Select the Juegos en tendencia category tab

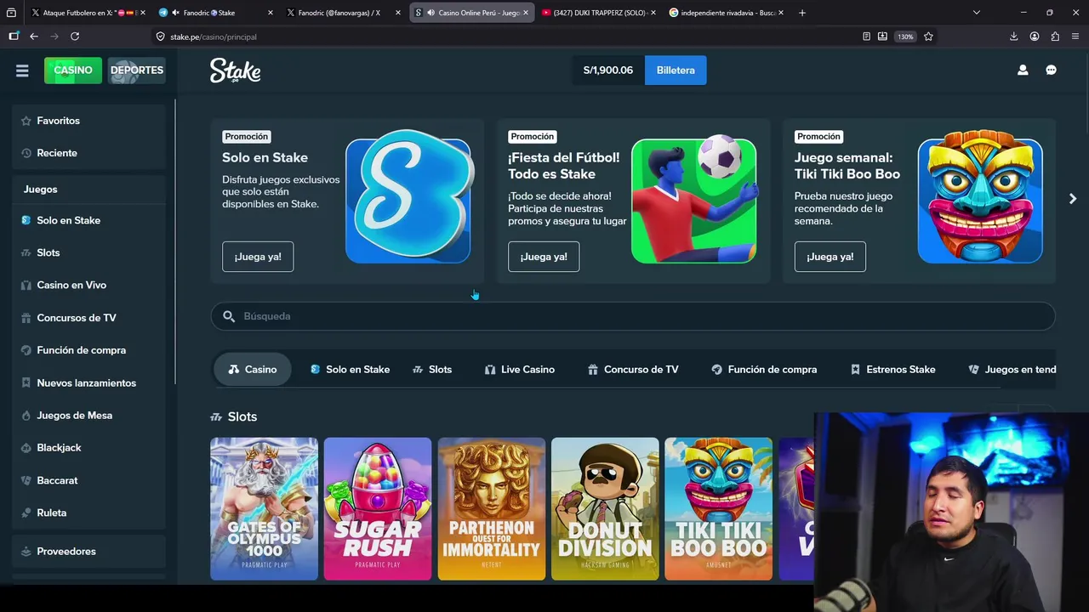coord(1012,370)
